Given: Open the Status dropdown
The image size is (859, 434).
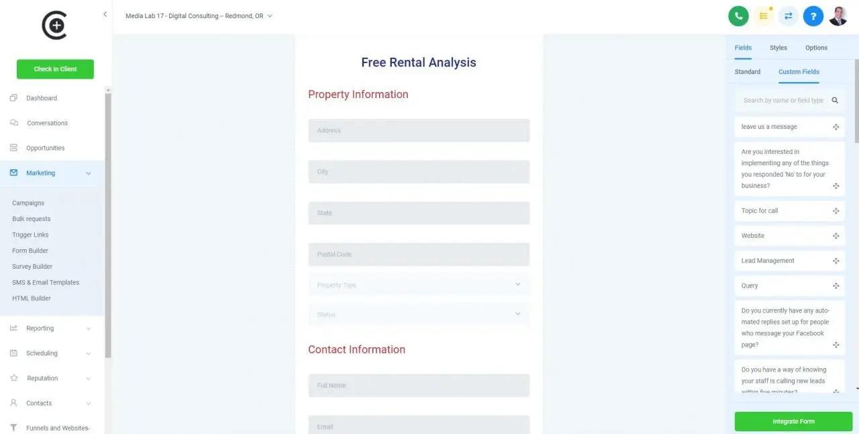Looking at the screenshot, I should click(x=419, y=314).
